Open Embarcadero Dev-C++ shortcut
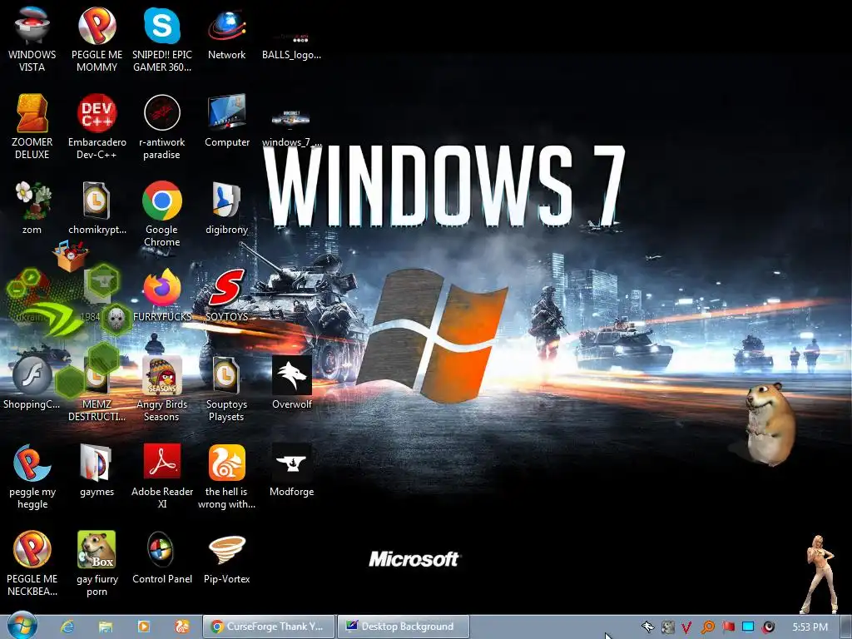Screen dimensions: 852x639 pyautogui.click(x=97, y=126)
